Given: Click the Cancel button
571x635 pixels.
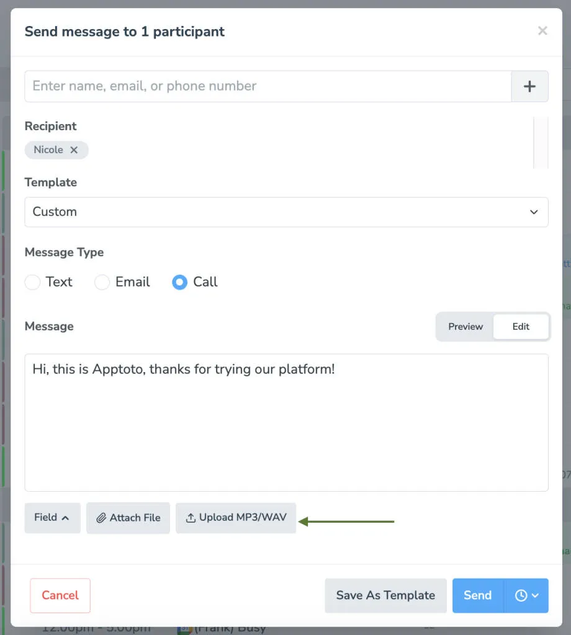Looking at the screenshot, I should pos(60,595).
